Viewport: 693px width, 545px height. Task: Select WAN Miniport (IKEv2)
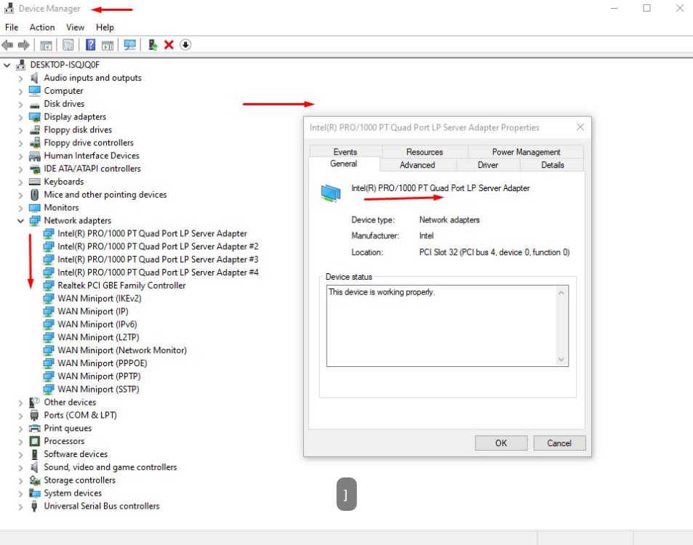[100, 299]
